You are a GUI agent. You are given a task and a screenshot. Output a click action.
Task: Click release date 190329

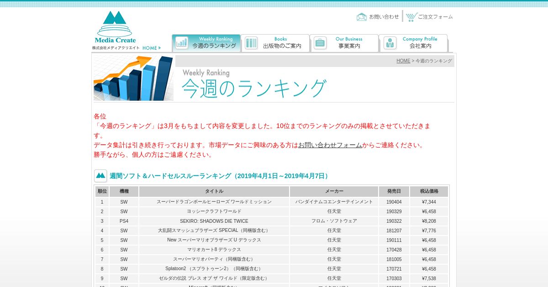394,211
